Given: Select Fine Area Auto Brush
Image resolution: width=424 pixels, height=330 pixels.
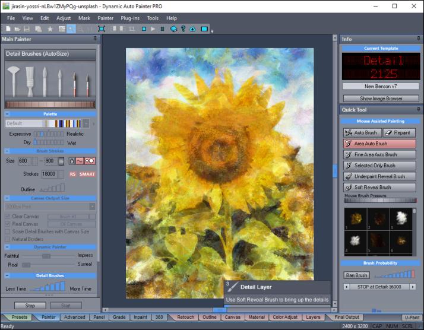Looking at the screenshot, I should click(x=379, y=154).
